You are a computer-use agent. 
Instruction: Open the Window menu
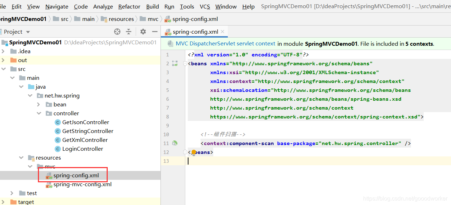point(226,6)
